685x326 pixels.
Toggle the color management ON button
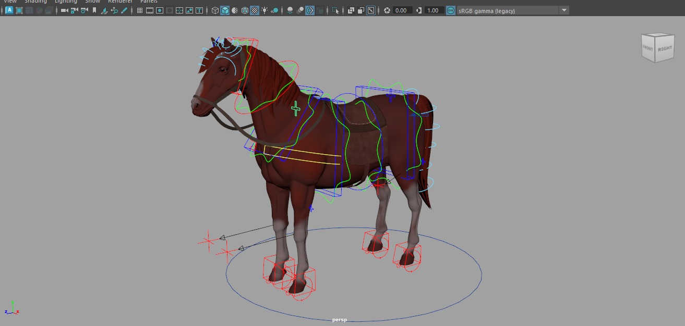point(451,10)
